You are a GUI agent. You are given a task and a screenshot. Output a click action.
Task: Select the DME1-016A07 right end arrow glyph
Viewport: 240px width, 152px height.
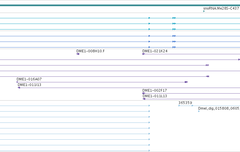[186, 82]
